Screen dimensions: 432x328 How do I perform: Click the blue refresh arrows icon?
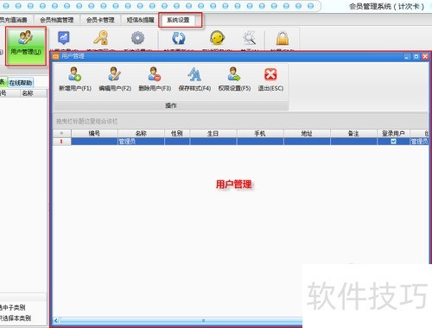[x=179, y=38]
